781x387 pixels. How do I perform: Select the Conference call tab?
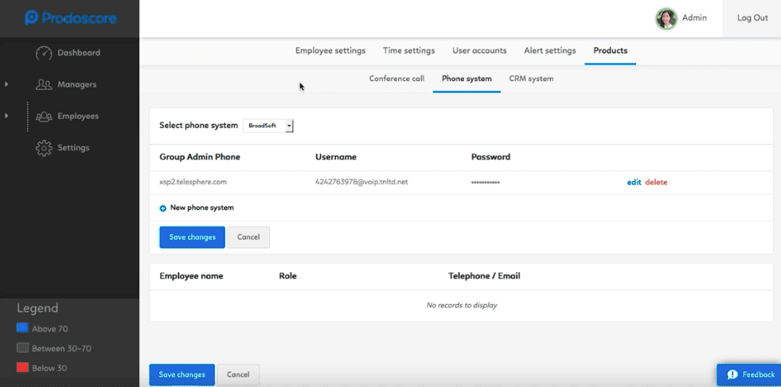396,79
